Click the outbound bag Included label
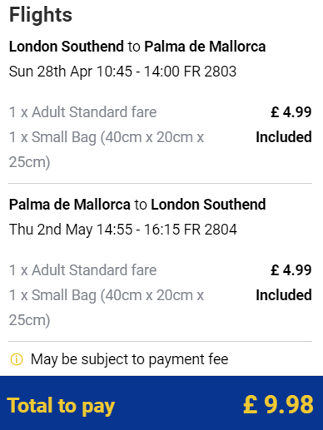 point(284,137)
